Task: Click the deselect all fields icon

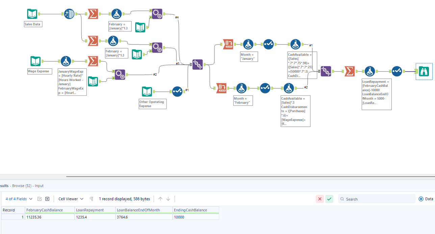Action: (47, 199)
